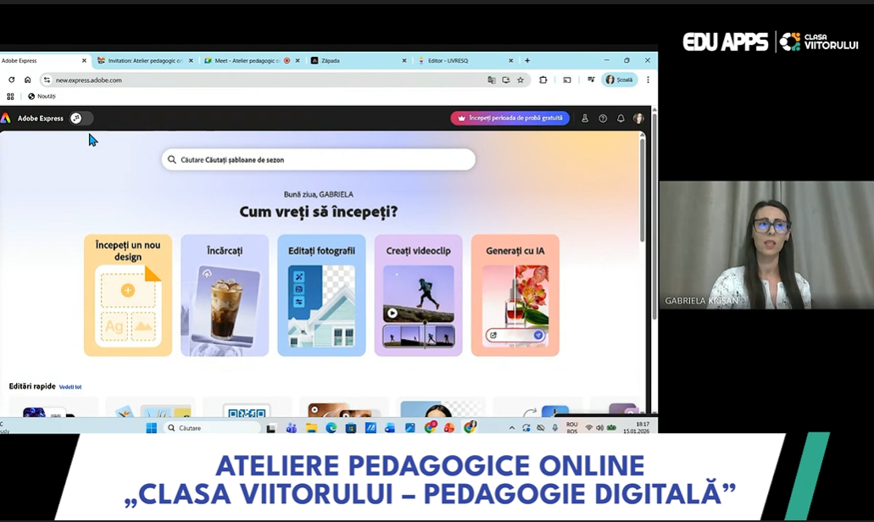The width and height of the screenshot is (874, 522).
Task: Open the Școală browser profile button
Action: point(620,80)
